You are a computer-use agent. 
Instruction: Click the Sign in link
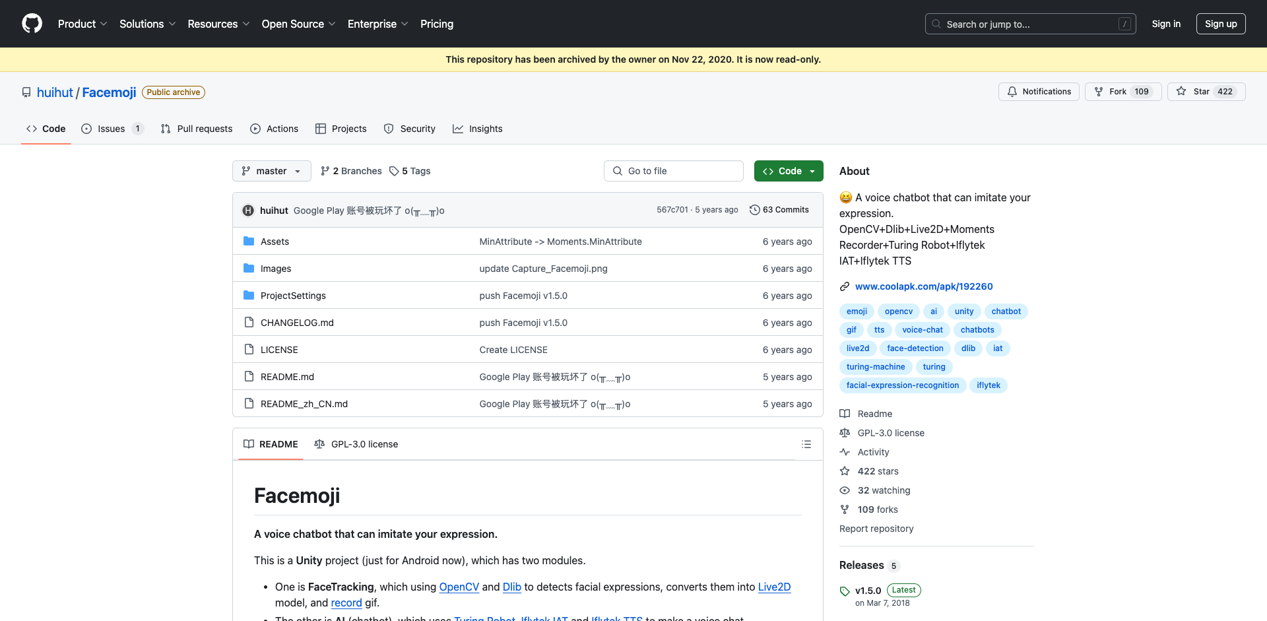1166,24
